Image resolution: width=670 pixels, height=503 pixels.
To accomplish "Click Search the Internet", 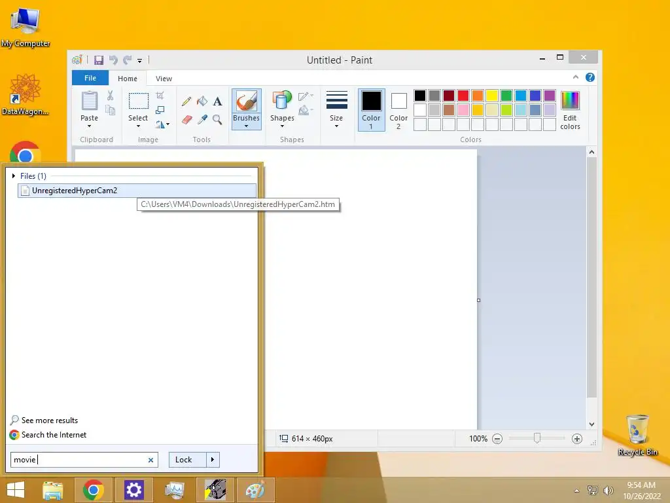I will click(x=54, y=435).
